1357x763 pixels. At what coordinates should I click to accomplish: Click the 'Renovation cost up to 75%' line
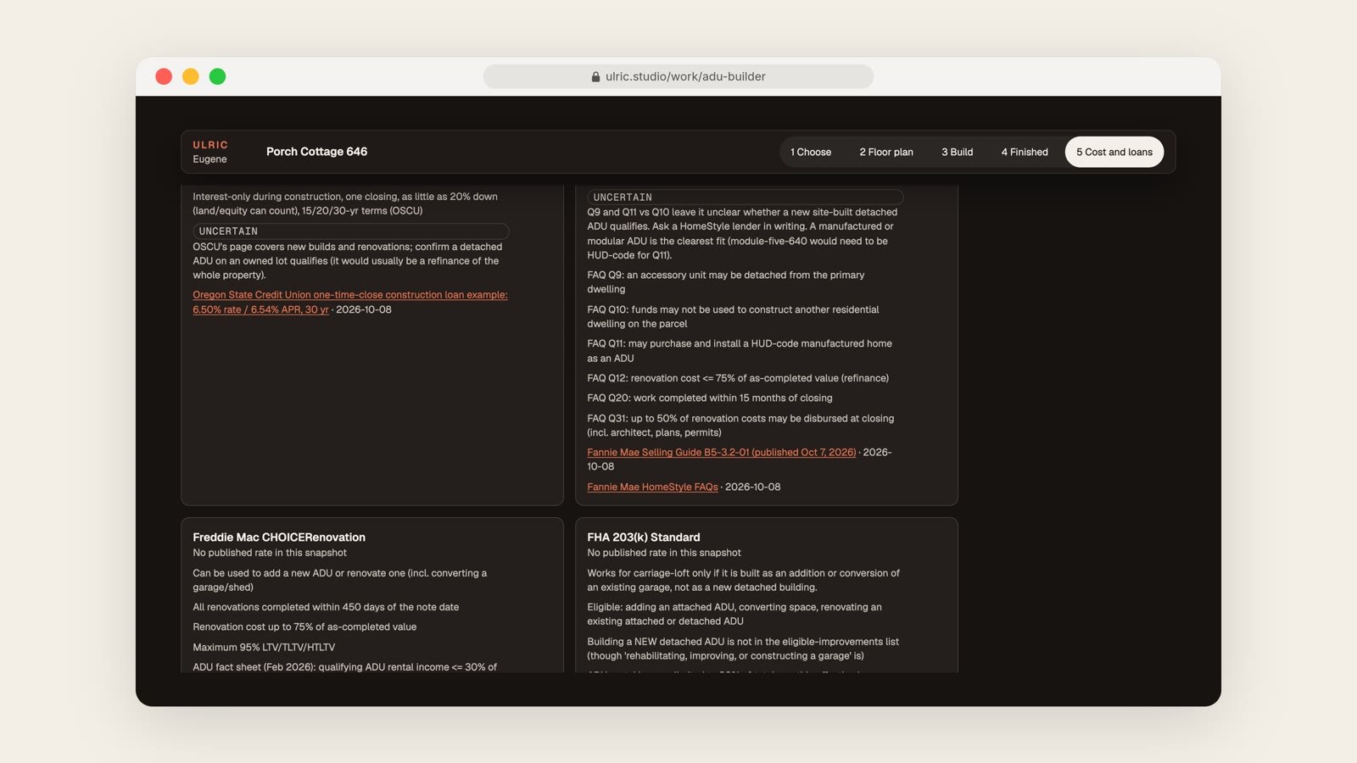click(304, 627)
